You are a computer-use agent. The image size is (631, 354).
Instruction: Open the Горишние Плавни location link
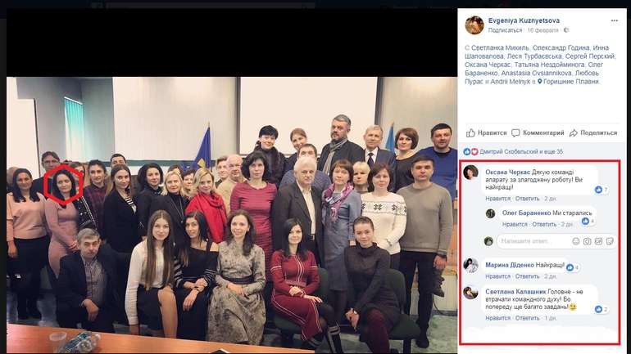(x=571, y=82)
